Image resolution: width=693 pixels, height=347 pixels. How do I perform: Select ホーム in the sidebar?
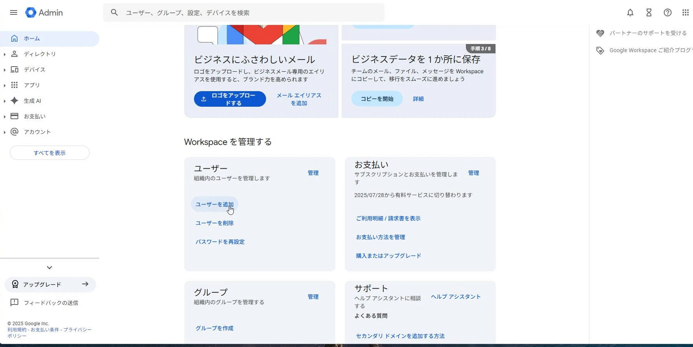coord(49,39)
